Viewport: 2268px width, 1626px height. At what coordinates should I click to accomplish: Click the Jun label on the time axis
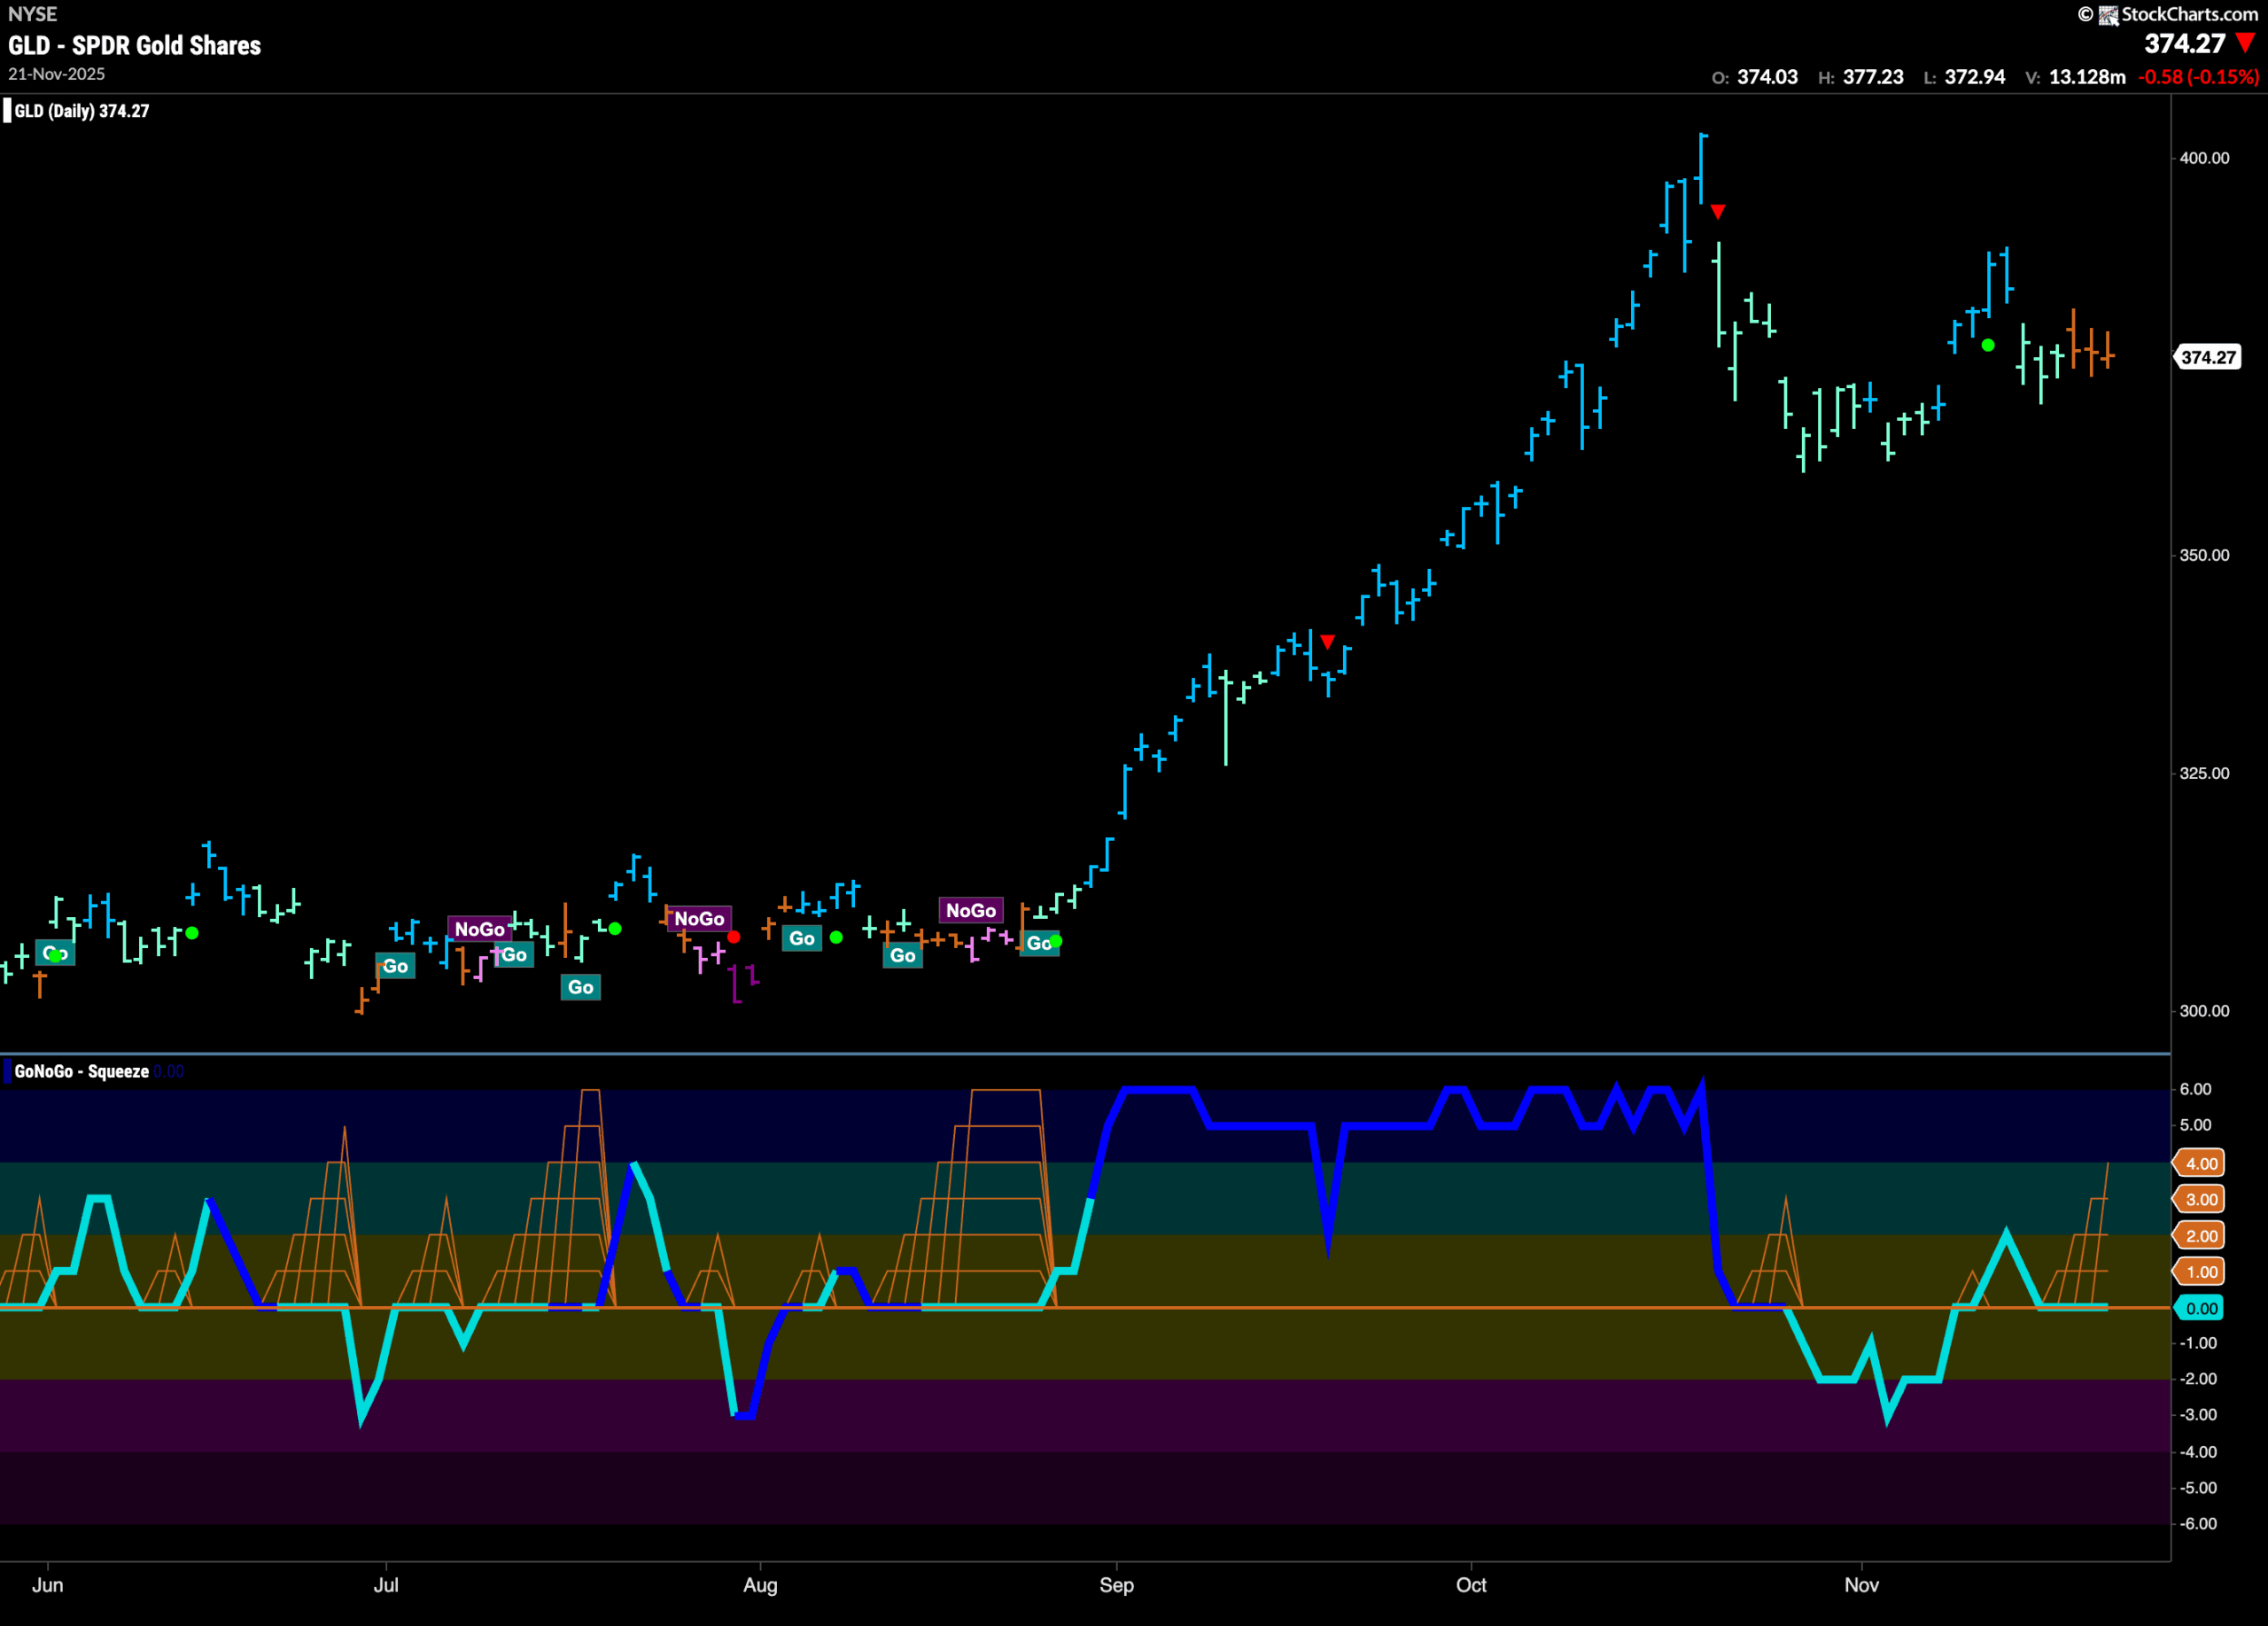coord(48,1585)
